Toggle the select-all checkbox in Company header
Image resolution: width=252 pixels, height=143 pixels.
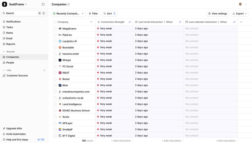[x=55, y=22]
